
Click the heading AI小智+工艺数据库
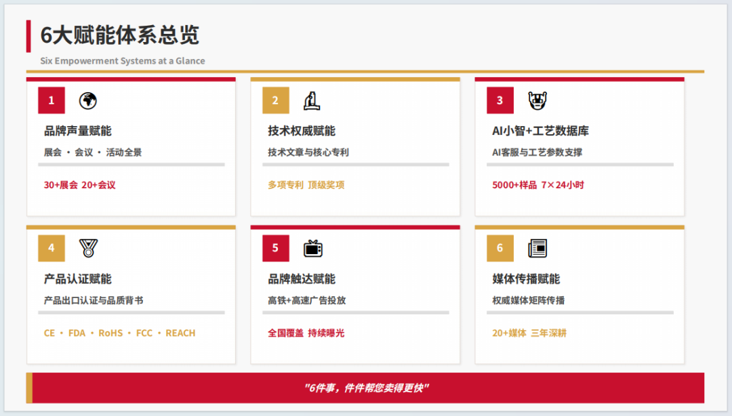[x=540, y=131]
